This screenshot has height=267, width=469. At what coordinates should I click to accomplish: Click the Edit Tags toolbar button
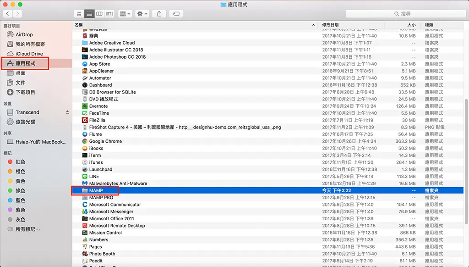pos(176,14)
